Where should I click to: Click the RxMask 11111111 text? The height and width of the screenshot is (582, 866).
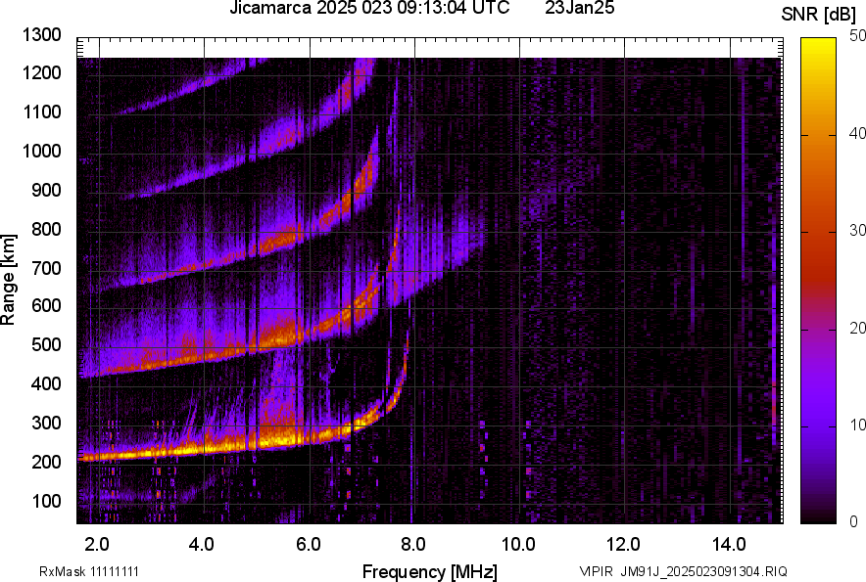(95, 571)
